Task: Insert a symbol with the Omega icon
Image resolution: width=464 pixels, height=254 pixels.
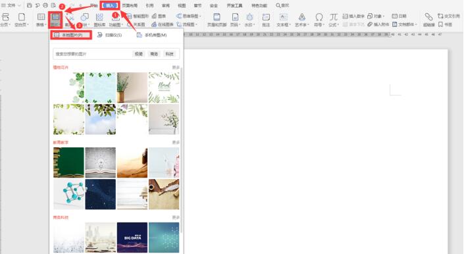Action: pos(319,17)
